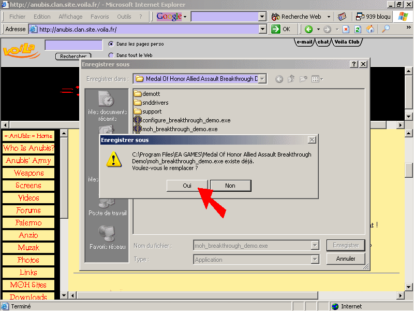The image size is (414, 311).
Task: Click the grey Forward arrow in the toolbar
Action: click(327, 29)
